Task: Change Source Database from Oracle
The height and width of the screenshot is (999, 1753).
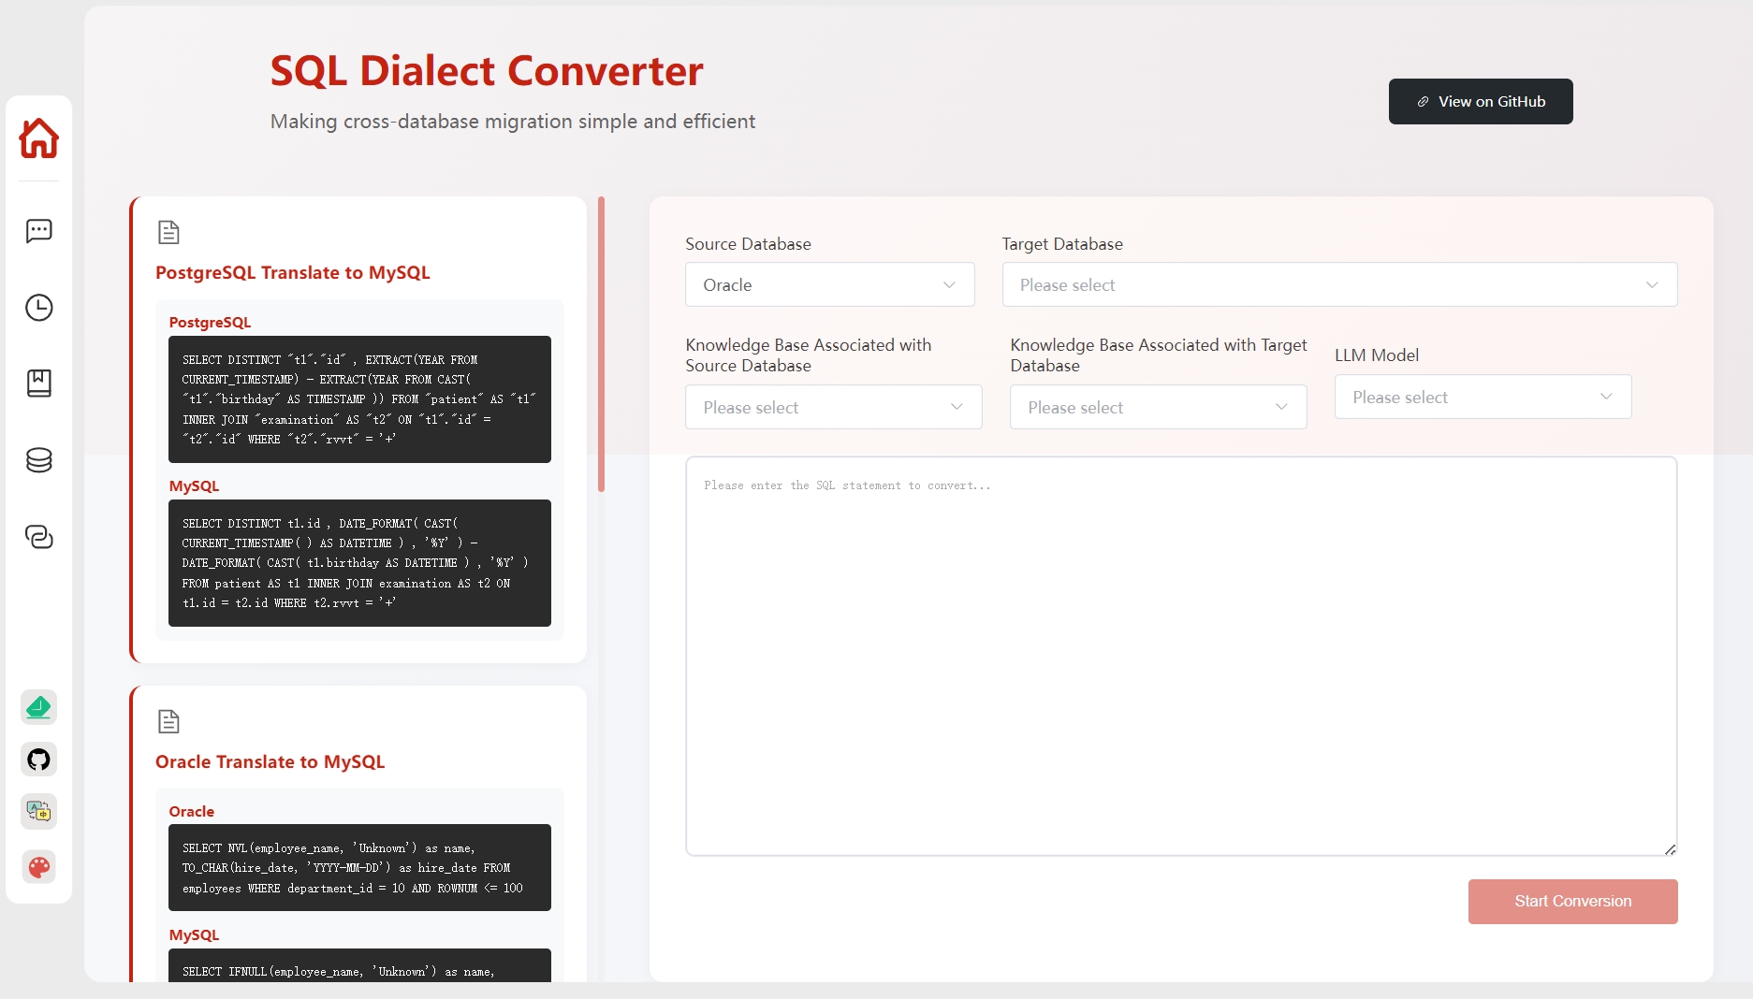Action: pos(829,284)
